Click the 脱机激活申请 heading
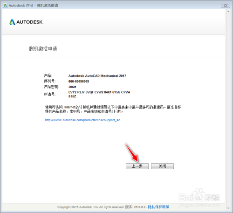233x213 pixels. click(x=43, y=48)
